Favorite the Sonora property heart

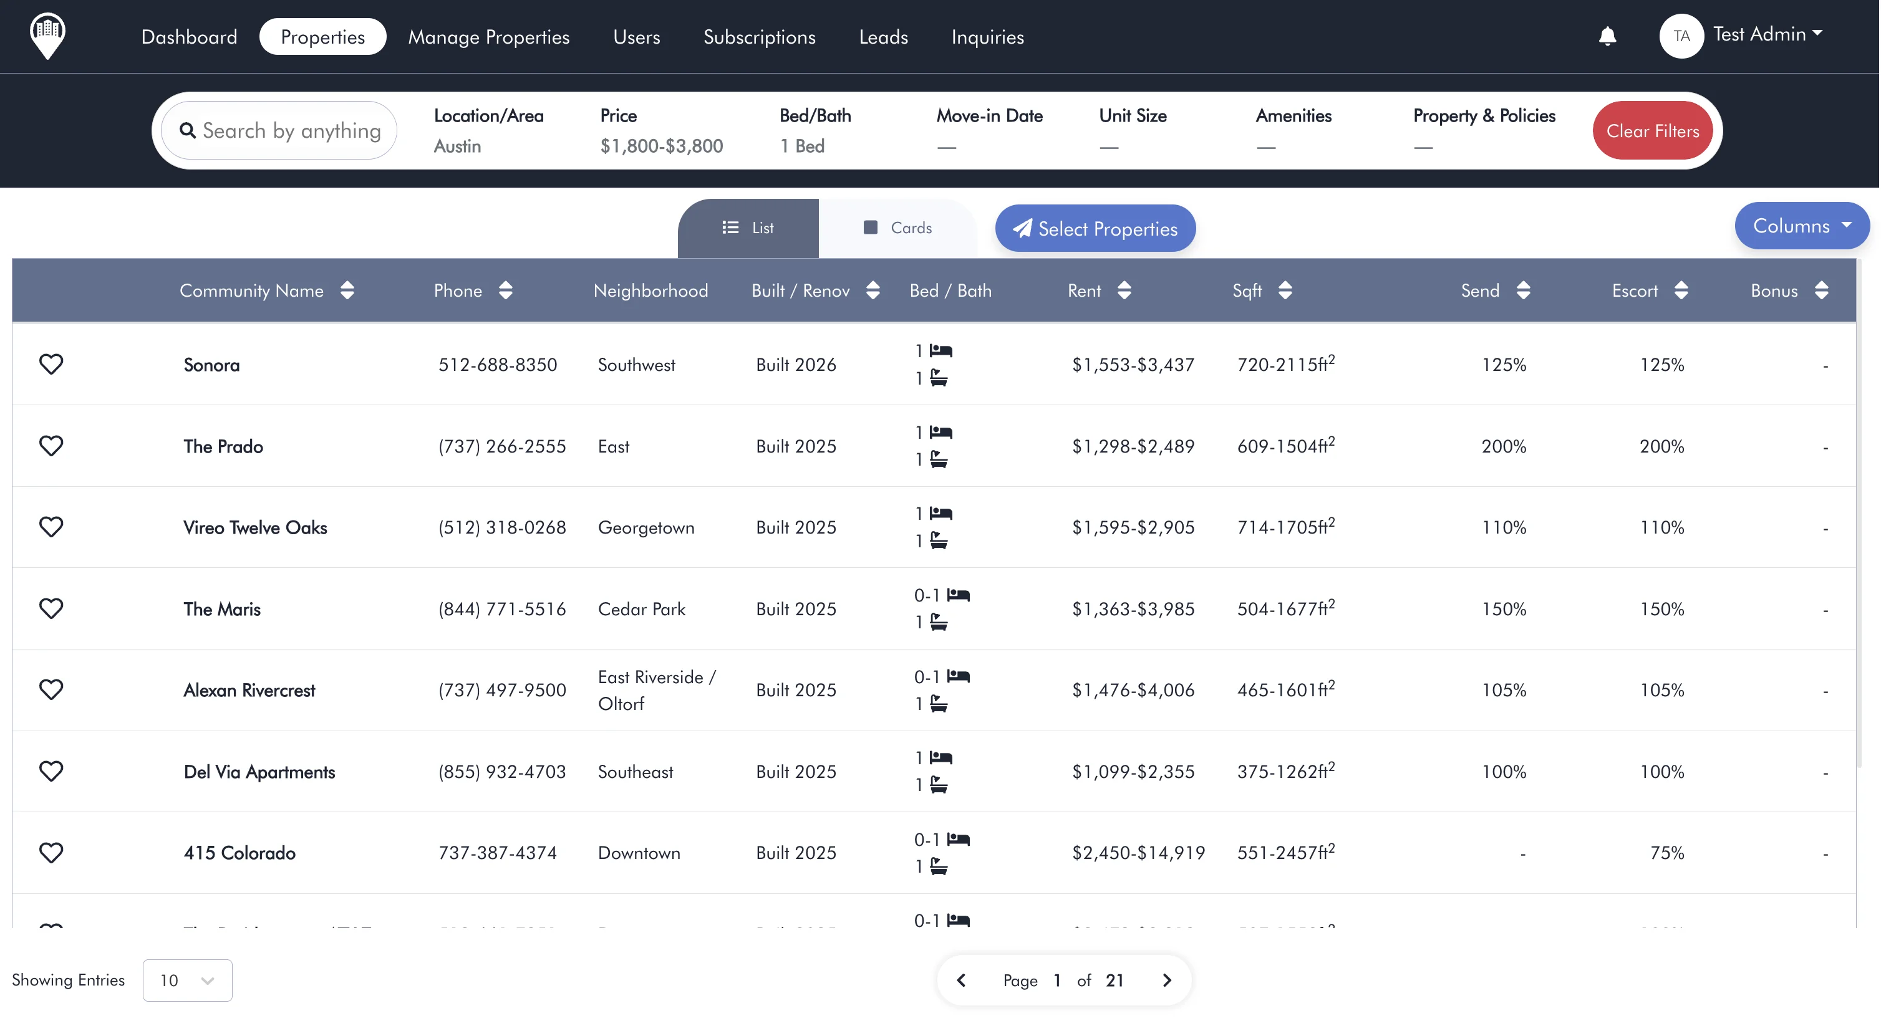point(51,364)
